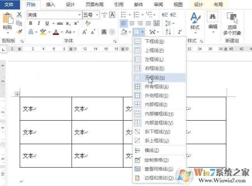
Task: Switch to the 页面布局 tab
Action: pos(94,5)
